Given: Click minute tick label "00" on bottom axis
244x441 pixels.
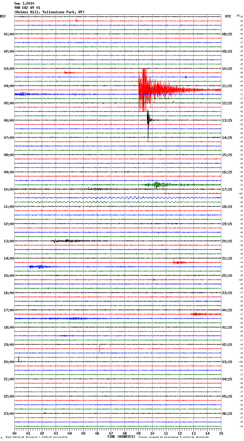Looking at the screenshot, I should (x=14, y=433).
